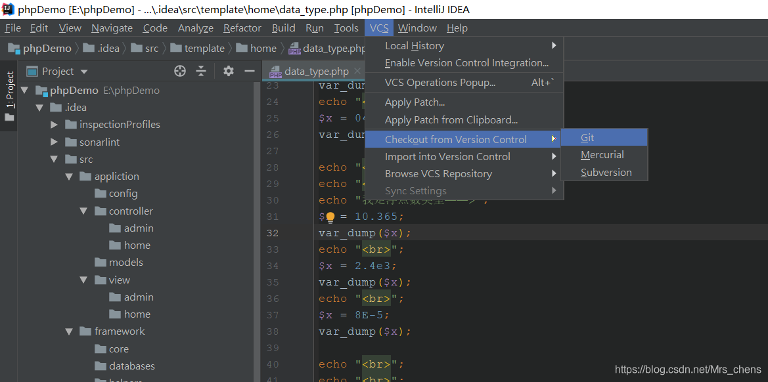This screenshot has width=768, height=382.
Task: Open the Analyze menu
Action: click(x=195, y=28)
